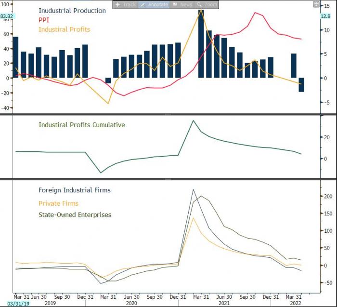The width and height of the screenshot is (337, 307).
Task: Click the 2022 year label on the time axis
Action: pos(296,303)
